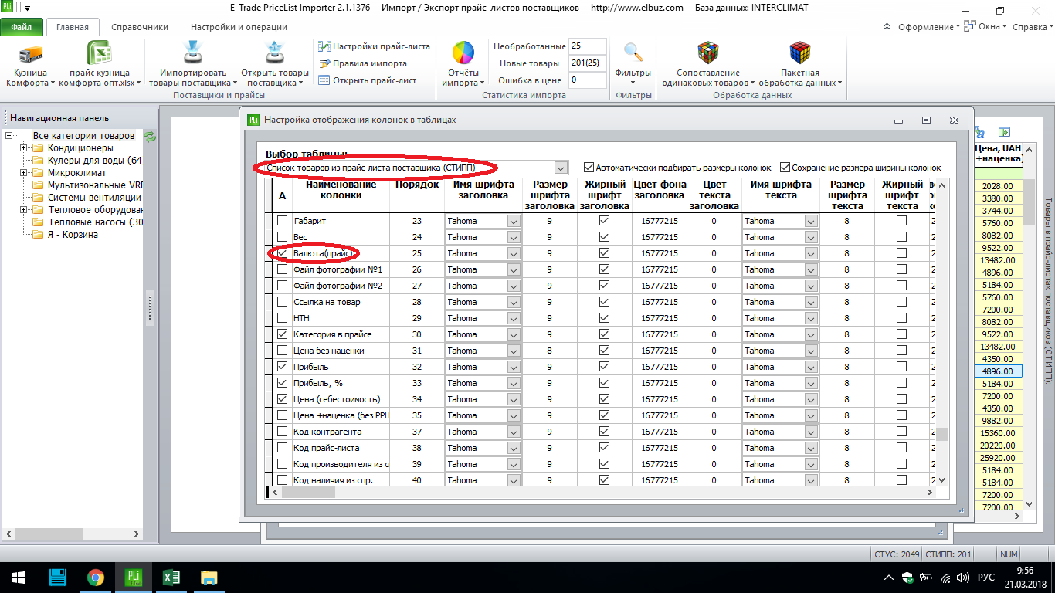Select the Кулеры для воды category
Viewport: 1055px width, 593px height.
[94, 161]
